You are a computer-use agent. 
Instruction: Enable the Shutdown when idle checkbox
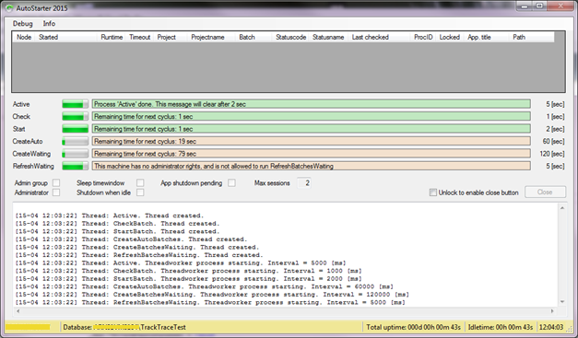[140, 192]
